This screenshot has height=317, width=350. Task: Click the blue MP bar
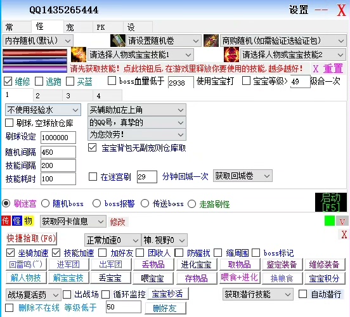click(35, 60)
